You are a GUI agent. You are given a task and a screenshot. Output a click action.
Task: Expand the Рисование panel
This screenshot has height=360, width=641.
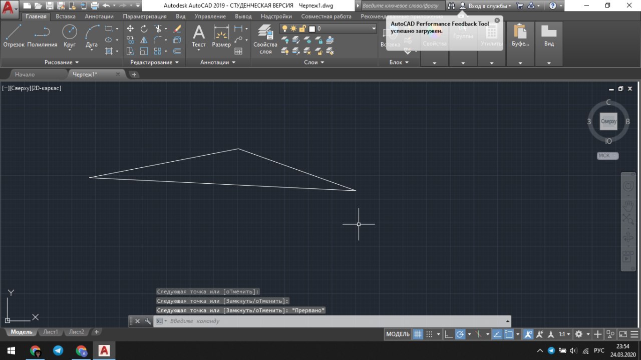pyautogui.click(x=62, y=63)
